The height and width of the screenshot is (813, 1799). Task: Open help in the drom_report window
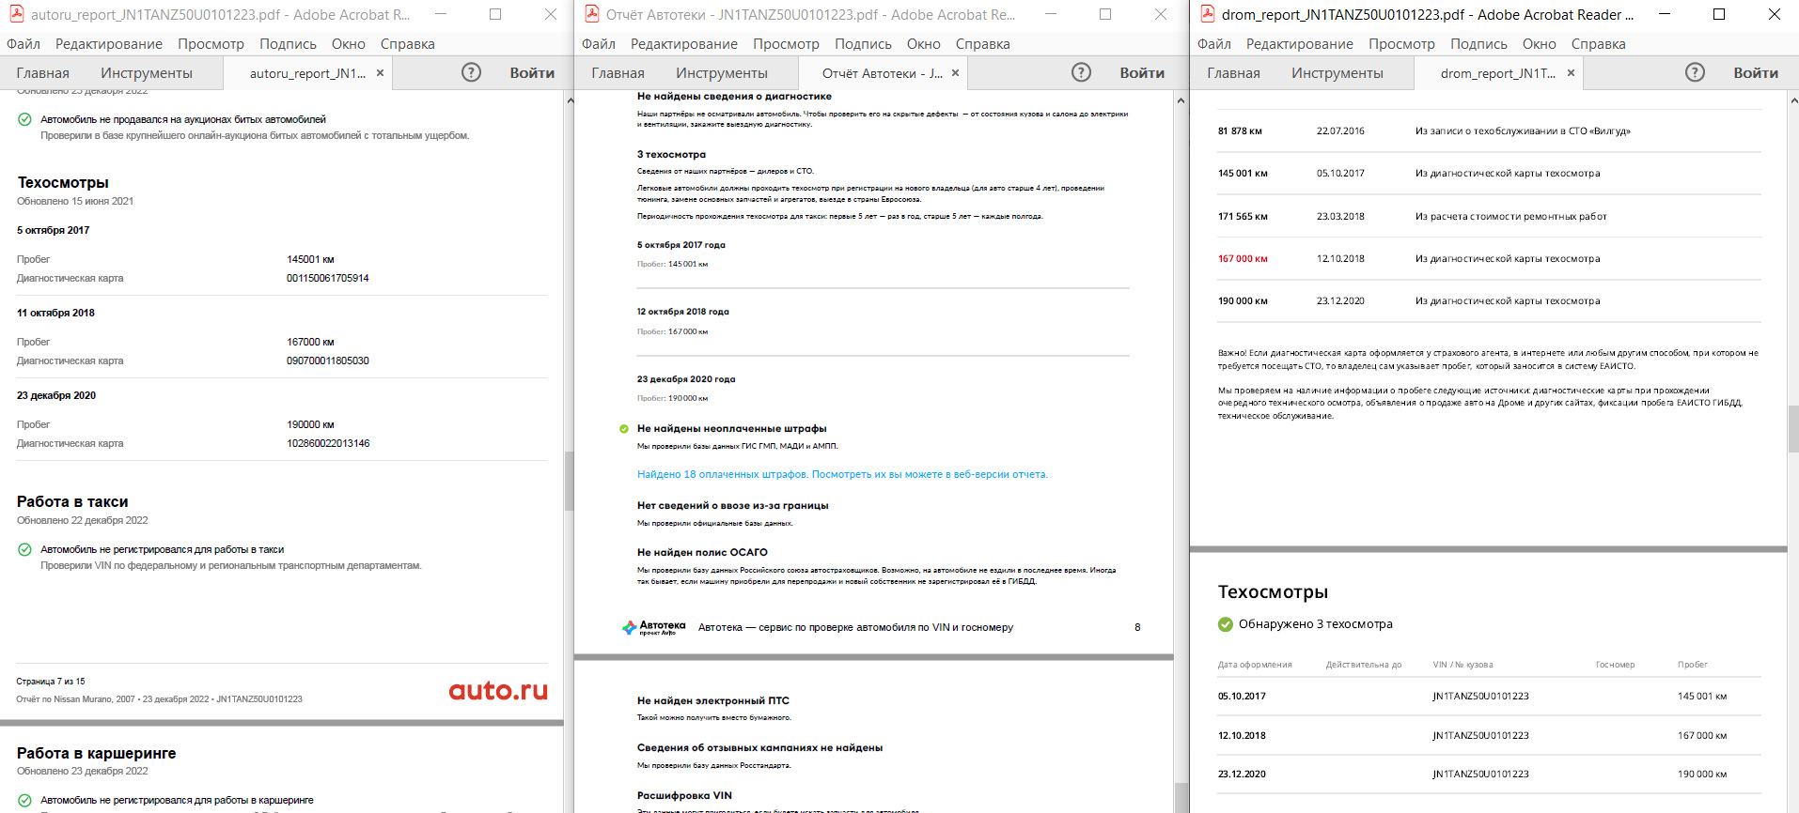click(1695, 72)
